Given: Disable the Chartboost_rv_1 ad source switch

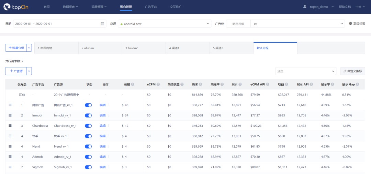Looking at the screenshot, I should (88, 126).
